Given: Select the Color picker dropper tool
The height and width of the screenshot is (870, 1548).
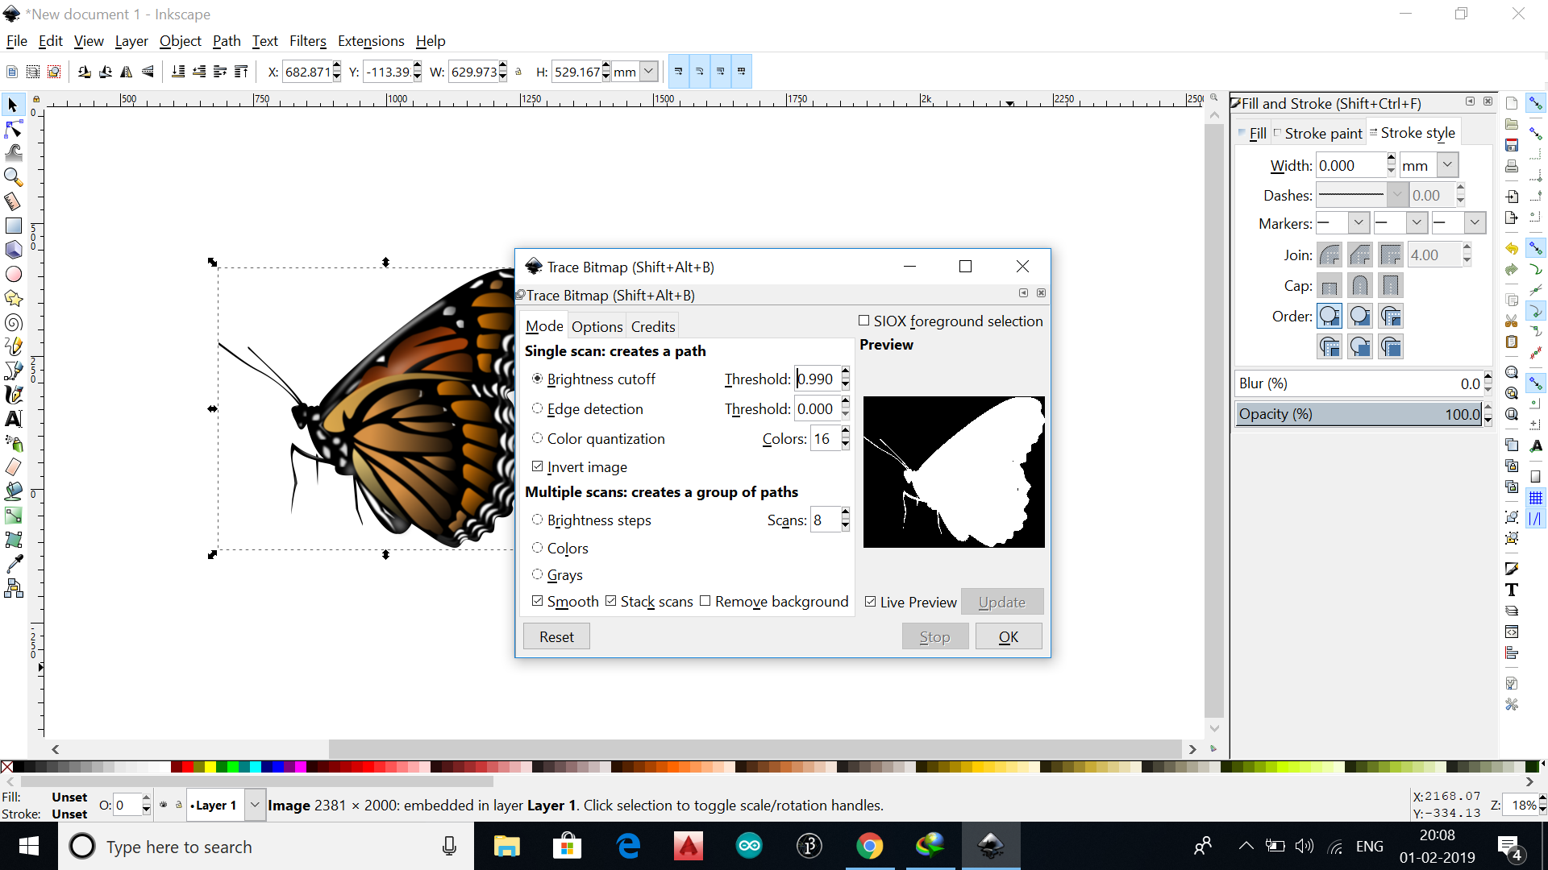Looking at the screenshot, I should tap(13, 564).
